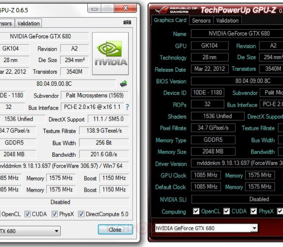Viewport: 283px width, 247px height.
Task: Open the cut-off Sensors tab in left window
Action: coord(6,23)
